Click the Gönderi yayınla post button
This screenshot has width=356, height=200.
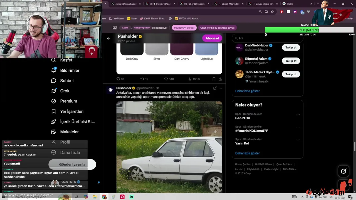(x=72, y=164)
